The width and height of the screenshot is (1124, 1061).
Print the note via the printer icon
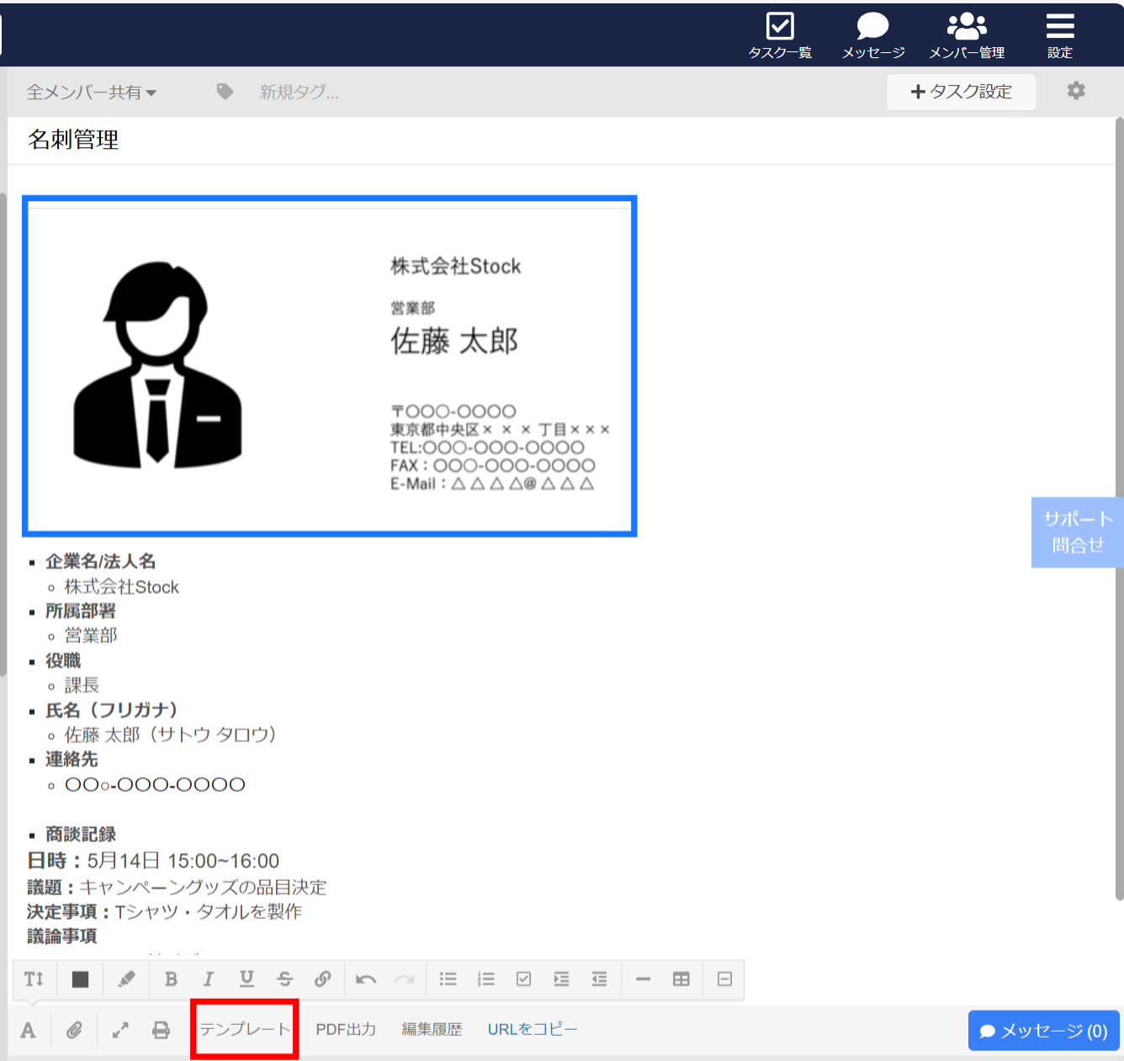coord(161,1029)
